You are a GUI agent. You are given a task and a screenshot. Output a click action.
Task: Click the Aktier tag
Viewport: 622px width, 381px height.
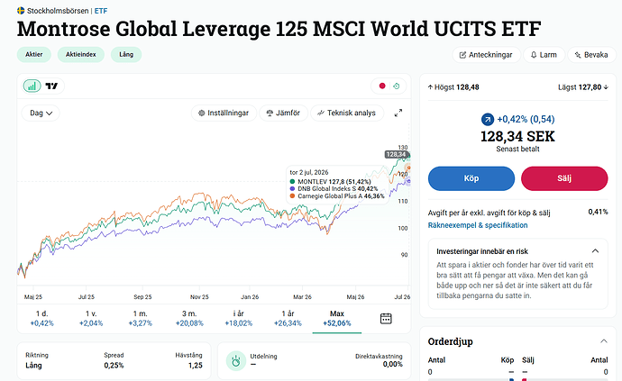click(33, 54)
